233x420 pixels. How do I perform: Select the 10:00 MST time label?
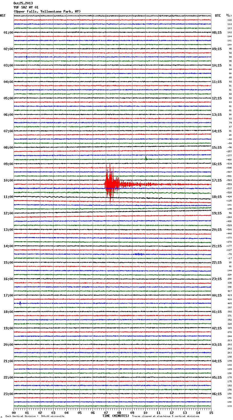(8, 180)
